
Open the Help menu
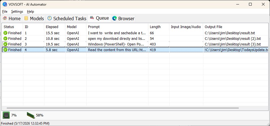click(x=30, y=12)
